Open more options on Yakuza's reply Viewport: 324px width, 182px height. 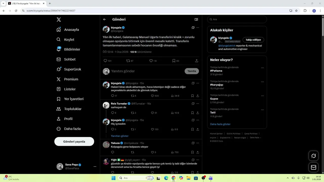click(198, 143)
